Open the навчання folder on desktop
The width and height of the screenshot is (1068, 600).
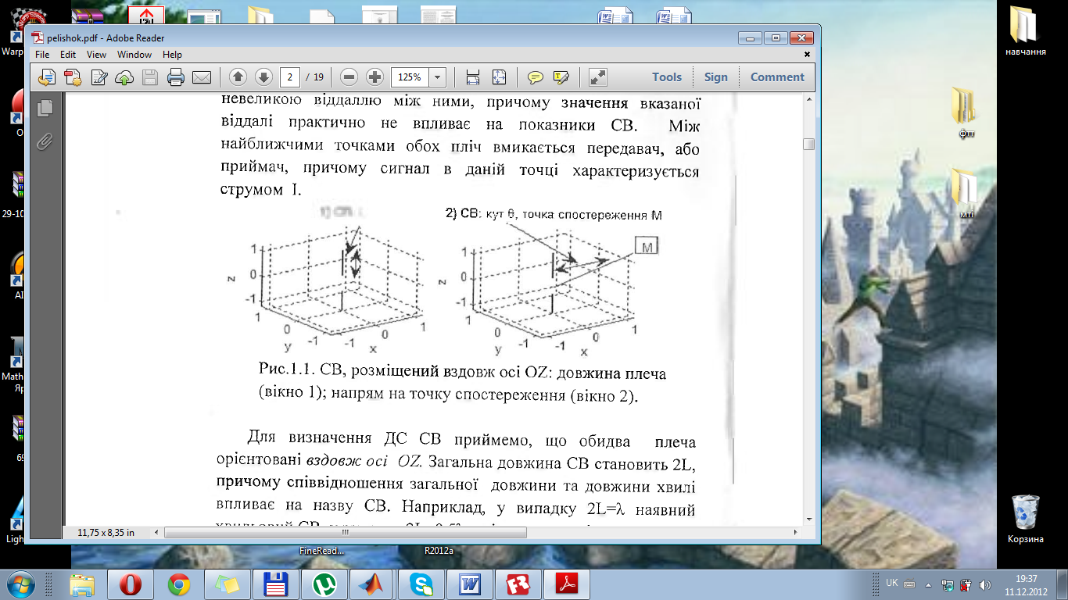[x=1025, y=33]
